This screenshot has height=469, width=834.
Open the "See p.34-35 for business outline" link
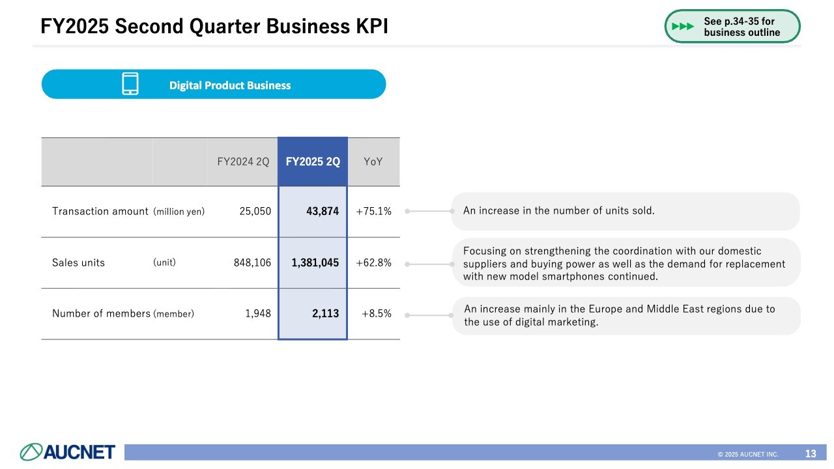point(741,27)
